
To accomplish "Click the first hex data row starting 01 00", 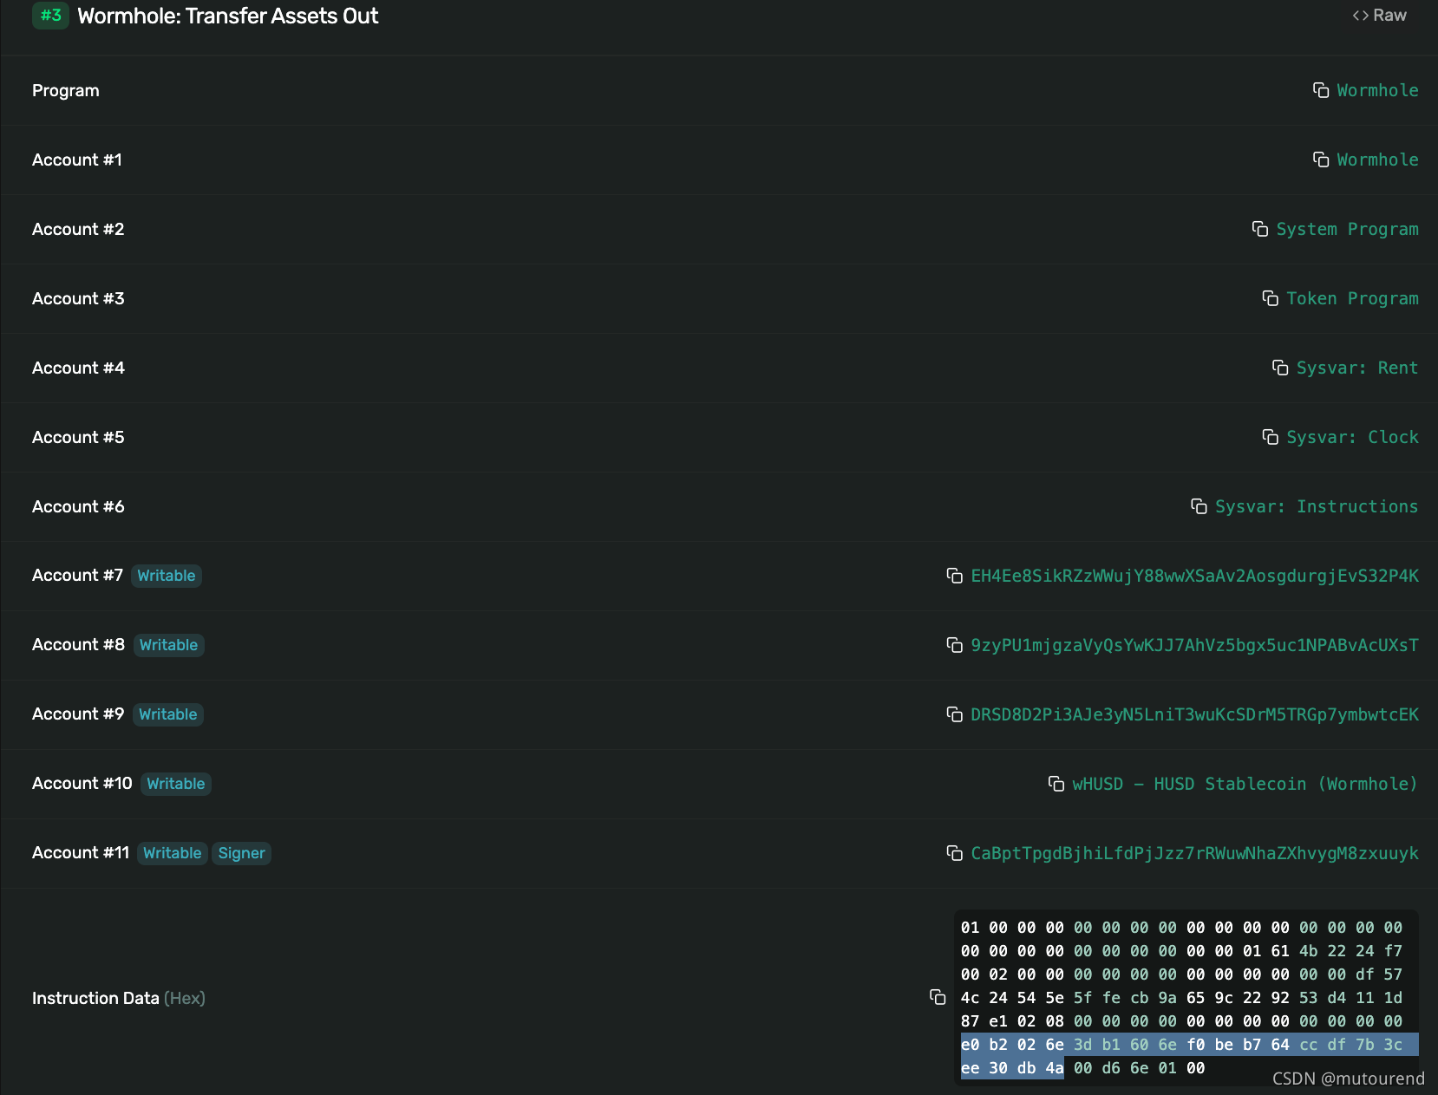I will pos(1181,928).
